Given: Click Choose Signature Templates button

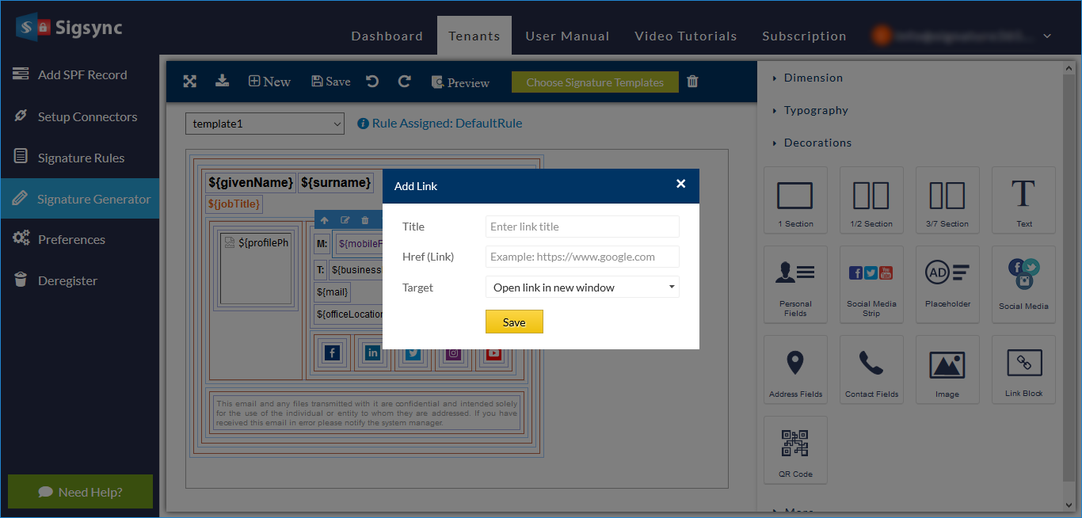Looking at the screenshot, I should pos(595,82).
